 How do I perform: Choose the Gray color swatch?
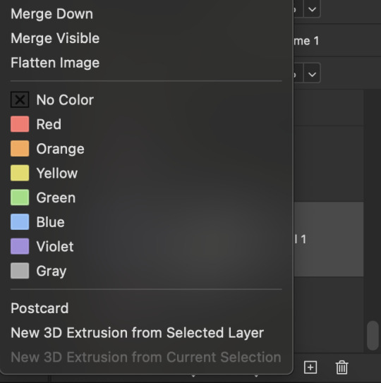point(20,271)
